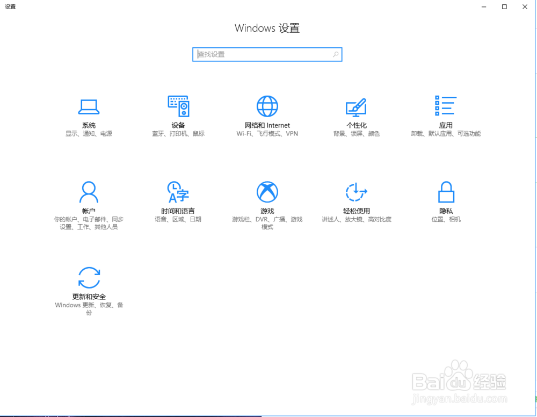Click the 更新和安全 title label

click(x=89, y=297)
